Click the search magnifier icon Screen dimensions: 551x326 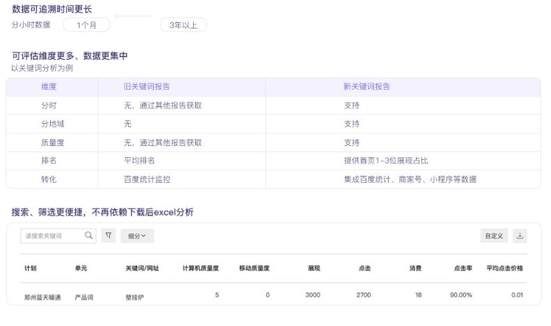tap(88, 236)
